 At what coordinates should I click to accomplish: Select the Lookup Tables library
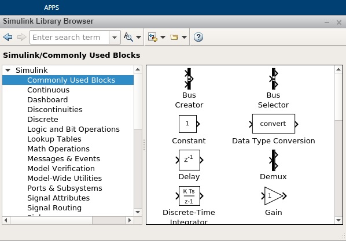[x=54, y=139]
